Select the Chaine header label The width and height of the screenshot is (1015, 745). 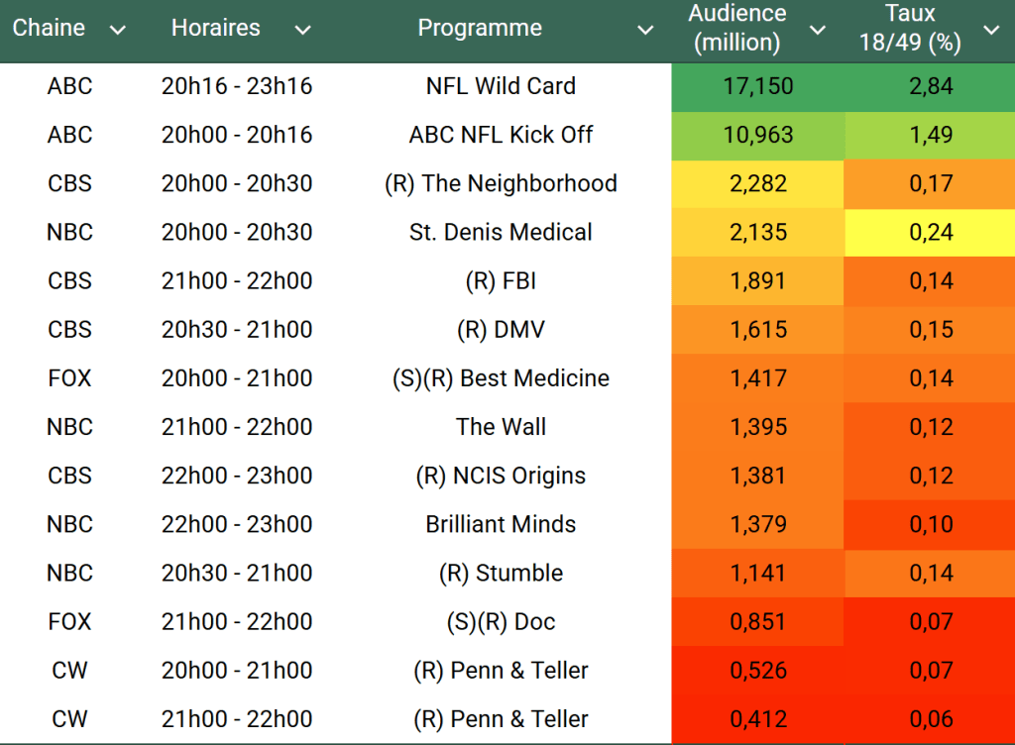tap(49, 28)
